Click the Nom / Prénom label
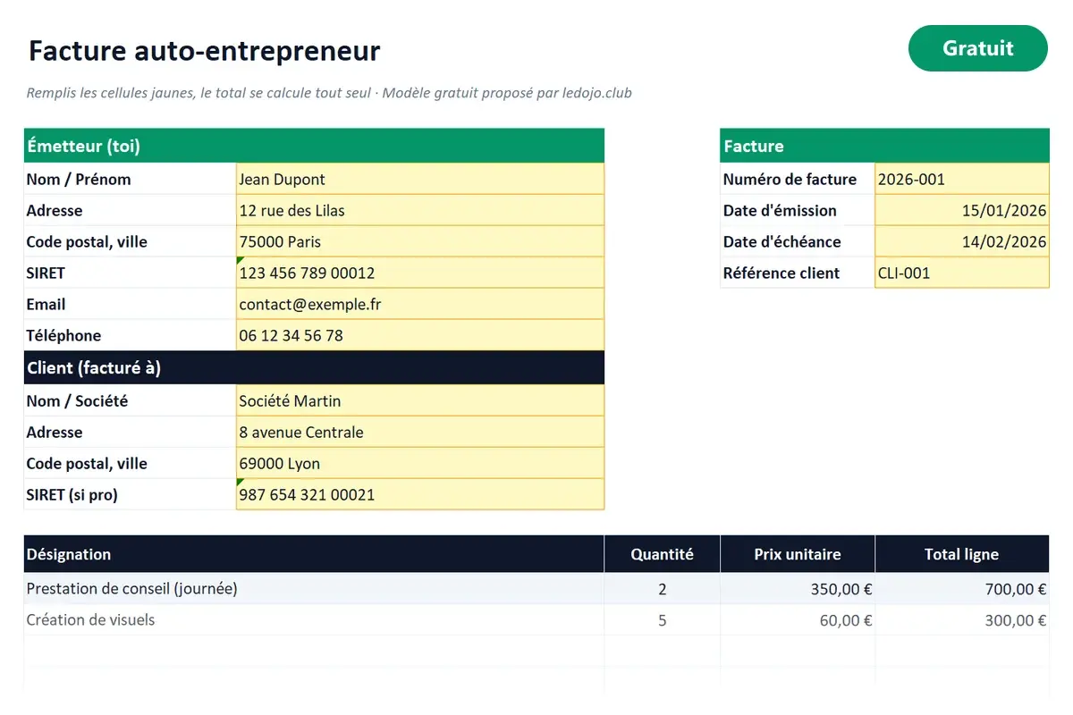1073x715 pixels. pyautogui.click(x=79, y=179)
